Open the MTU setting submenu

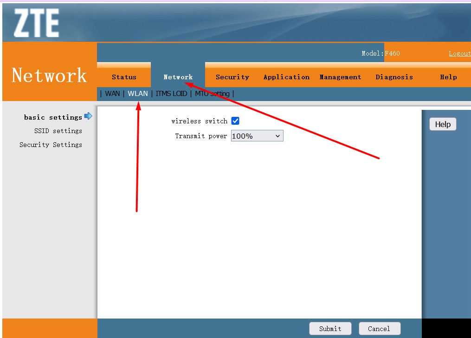click(212, 94)
